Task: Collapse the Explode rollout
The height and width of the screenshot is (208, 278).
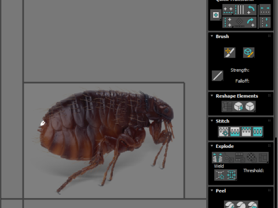Action: pos(212,146)
